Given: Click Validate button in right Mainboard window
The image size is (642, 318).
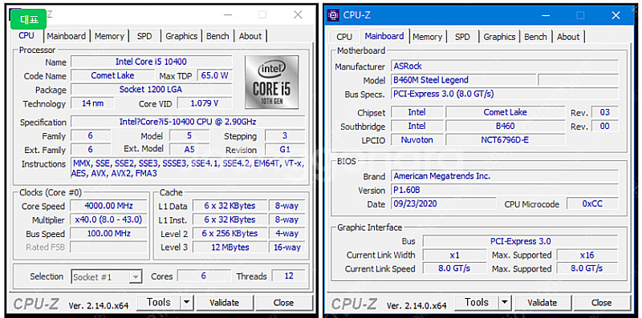Looking at the screenshot, I should (542, 303).
